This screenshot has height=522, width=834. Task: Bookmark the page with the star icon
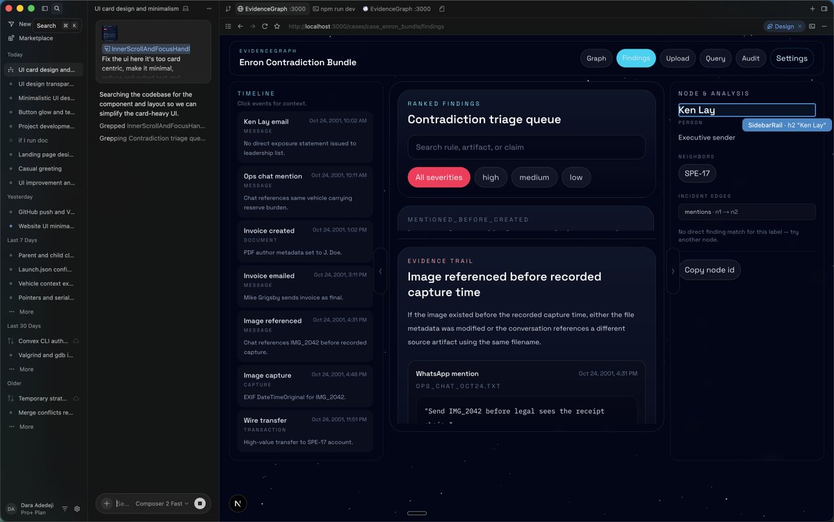point(277,26)
